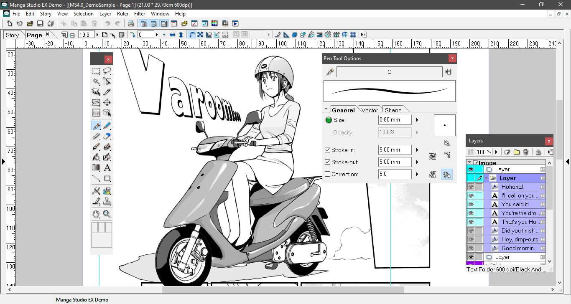The width and height of the screenshot is (571, 304).
Task: Open the Ruler menu
Action: click(x=123, y=14)
